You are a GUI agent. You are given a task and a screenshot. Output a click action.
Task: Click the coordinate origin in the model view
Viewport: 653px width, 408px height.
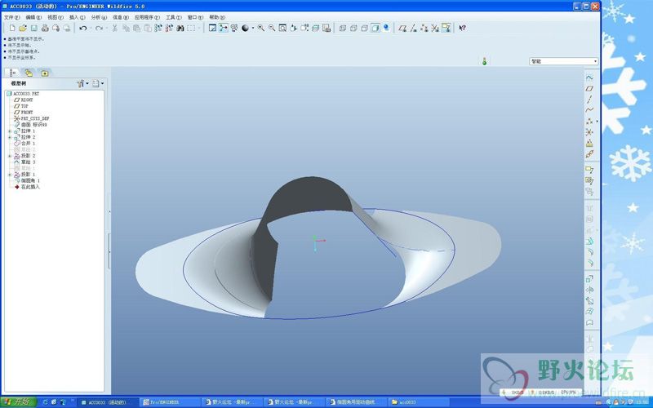[x=315, y=241]
